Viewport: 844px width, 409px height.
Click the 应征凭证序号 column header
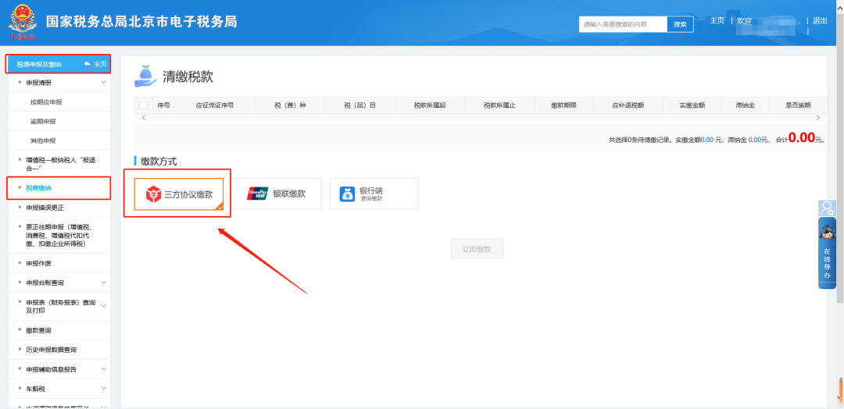click(x=215, y=105)
